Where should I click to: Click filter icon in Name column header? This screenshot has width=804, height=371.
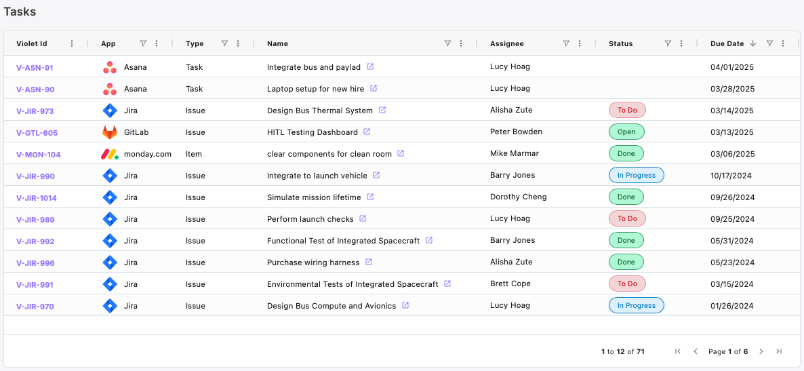pyautogui.click(x=447, y=43)
